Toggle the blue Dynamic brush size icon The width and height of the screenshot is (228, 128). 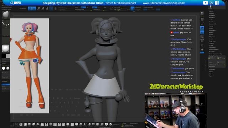click(x=133, y=9)
